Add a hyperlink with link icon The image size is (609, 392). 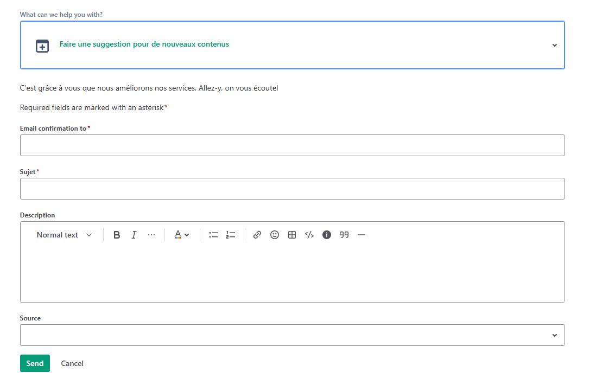click(257, 235)
